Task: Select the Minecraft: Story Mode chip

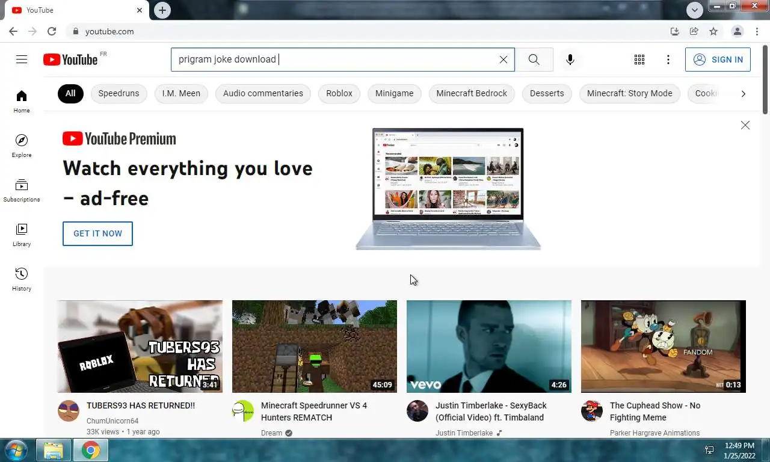Action: click(x=630, y=93)
